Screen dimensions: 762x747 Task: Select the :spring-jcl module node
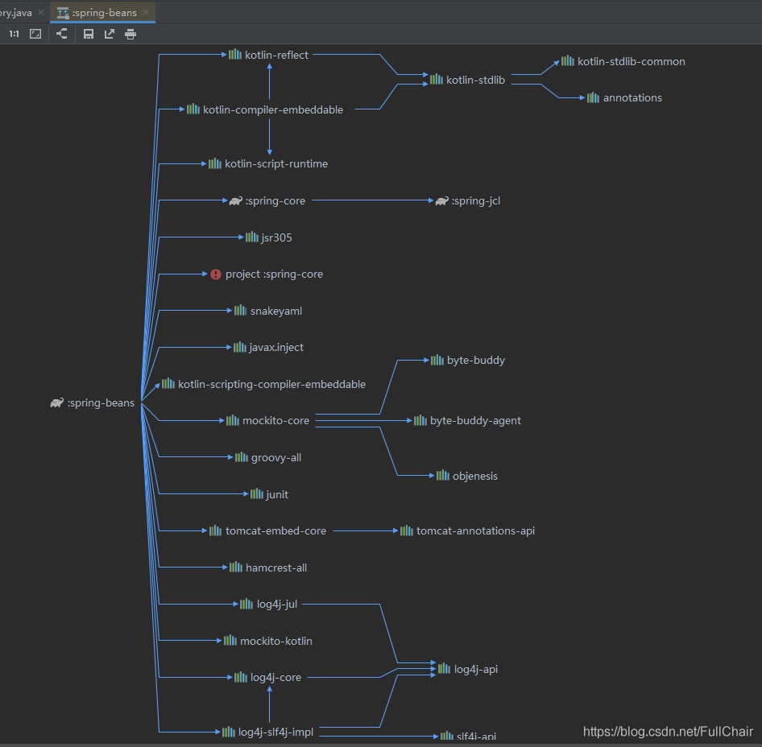(467, 200)
